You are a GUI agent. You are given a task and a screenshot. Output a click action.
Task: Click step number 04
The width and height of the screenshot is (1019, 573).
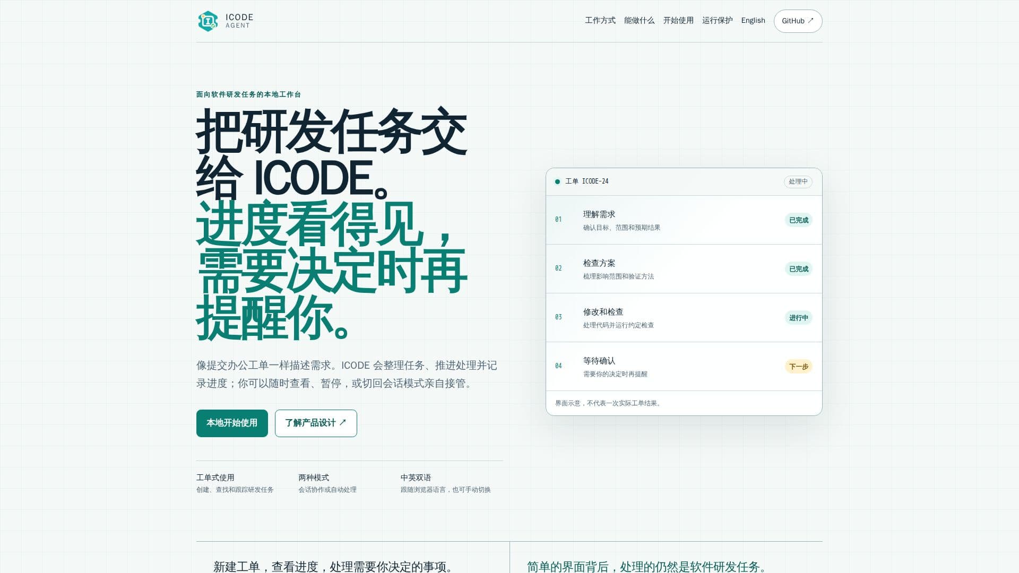click(x=558, y=366)
